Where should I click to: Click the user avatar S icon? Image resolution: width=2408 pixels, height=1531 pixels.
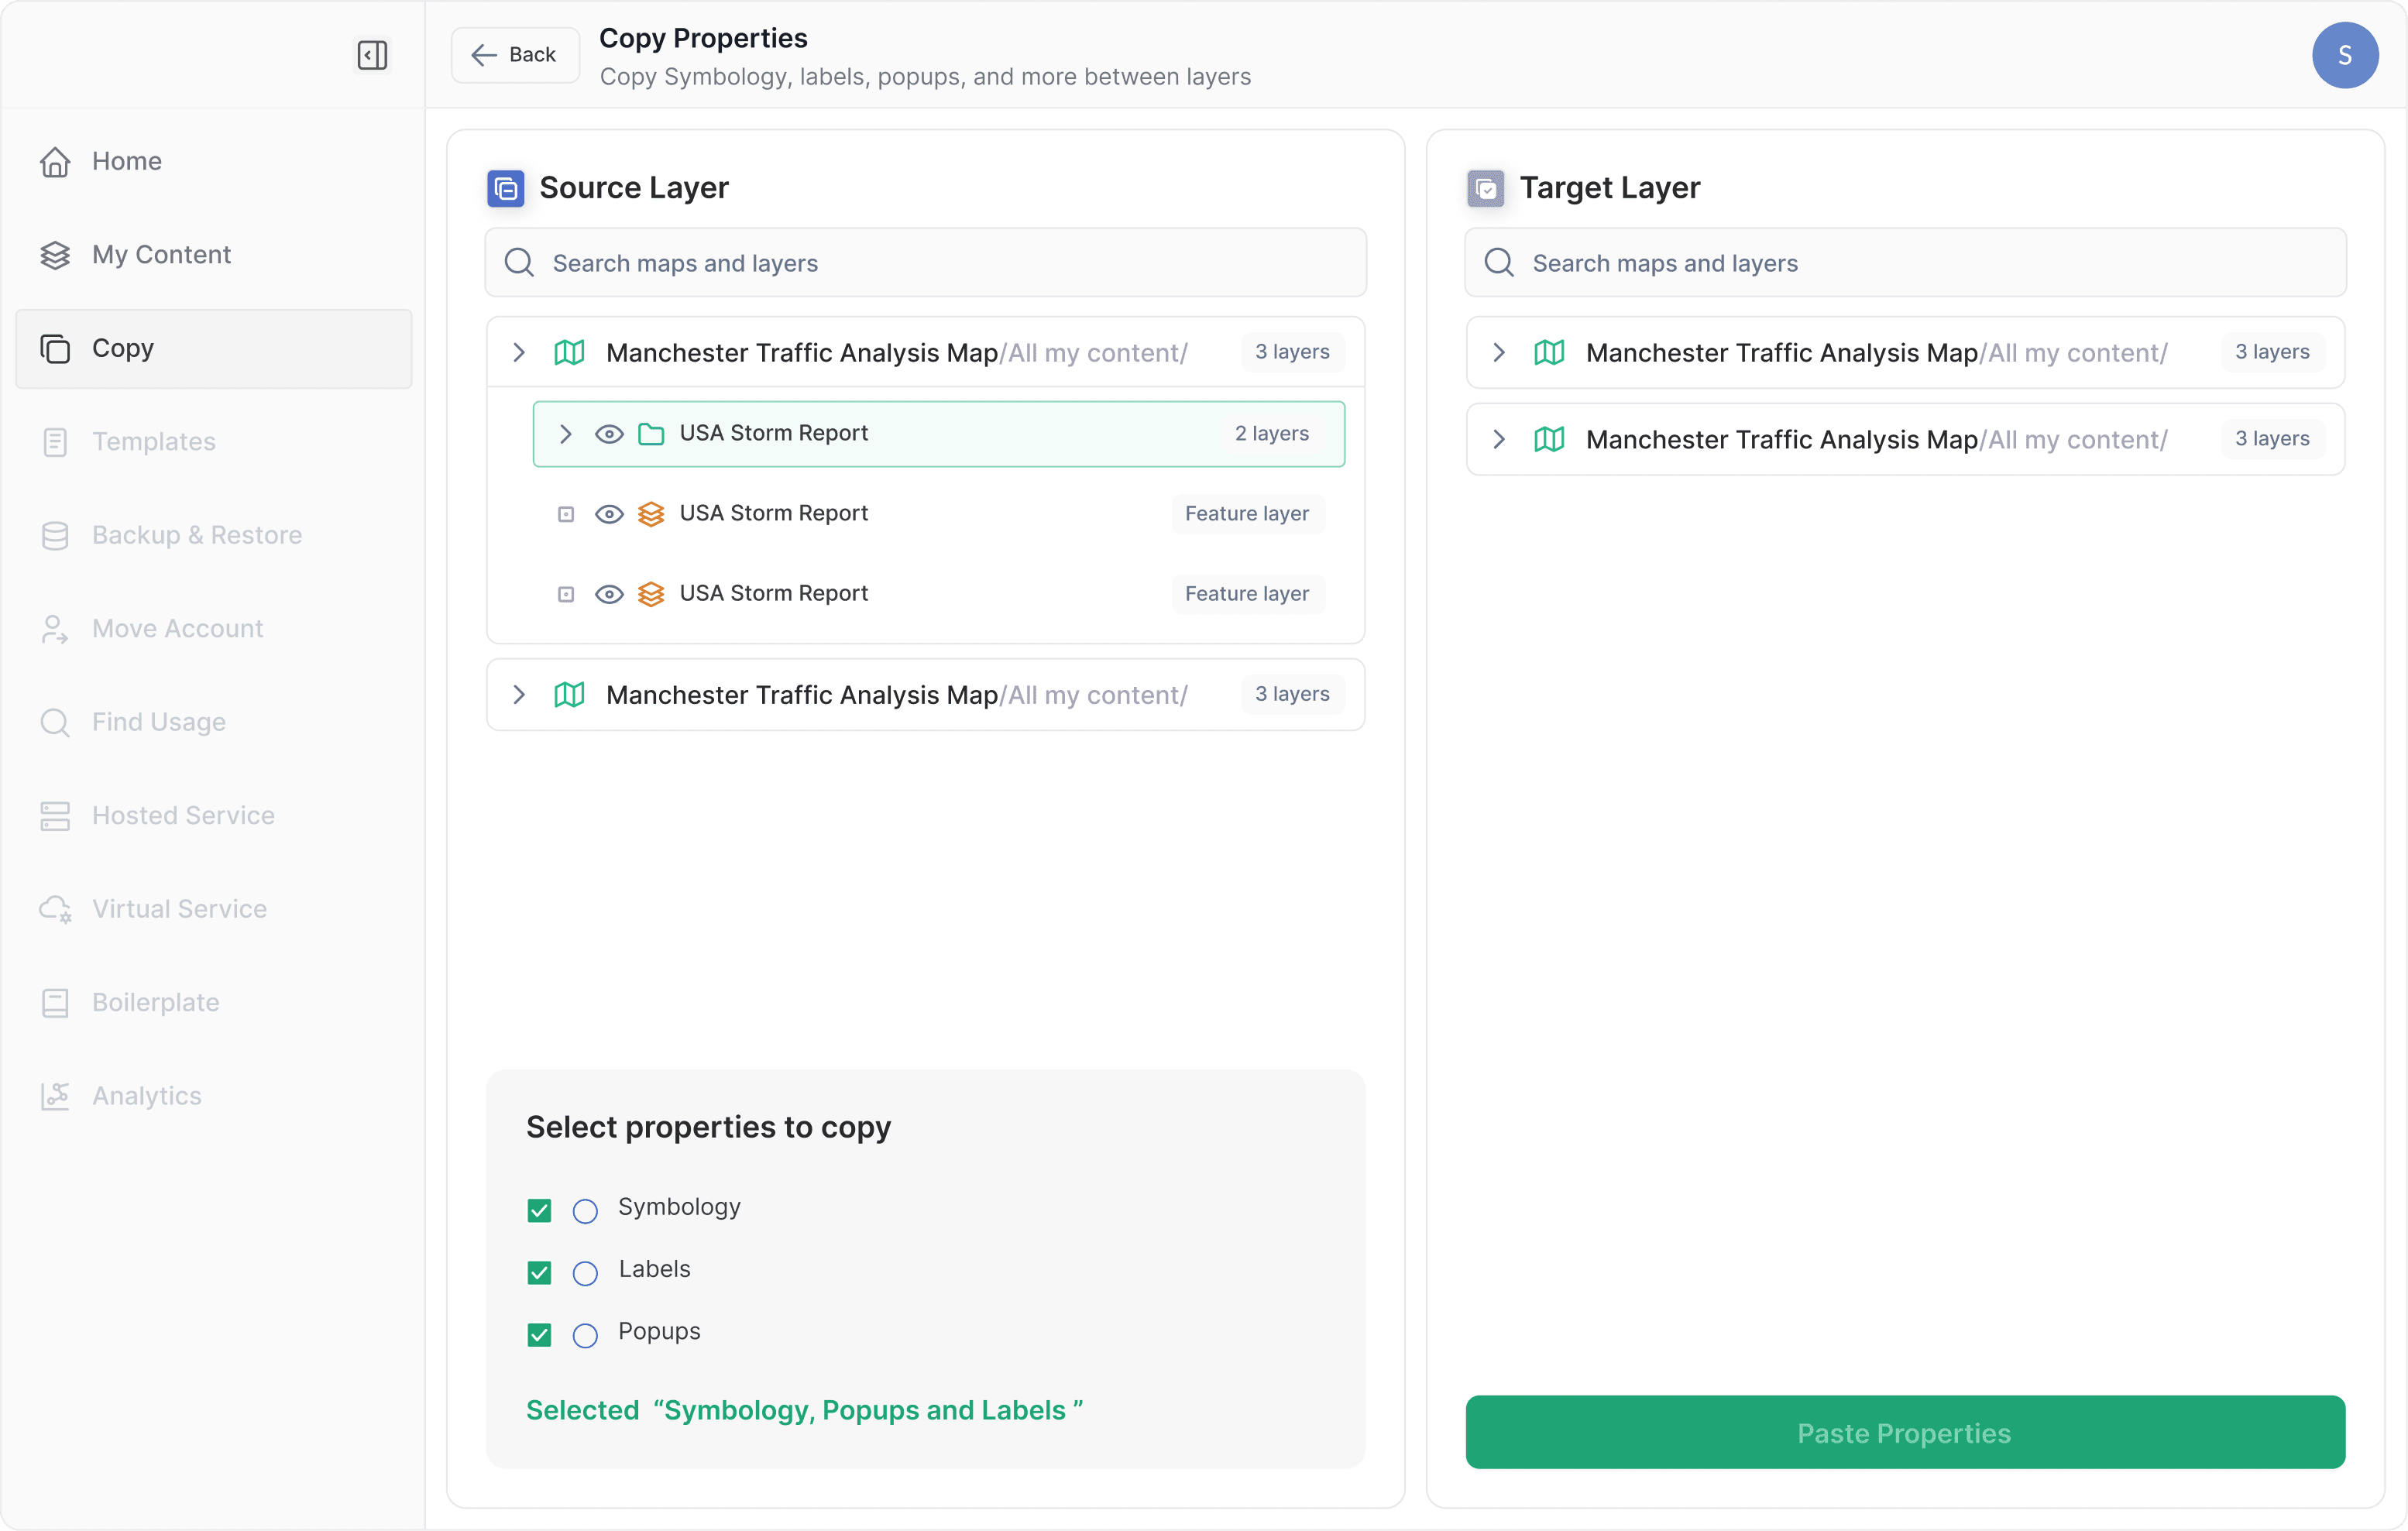coord(2343,55)
